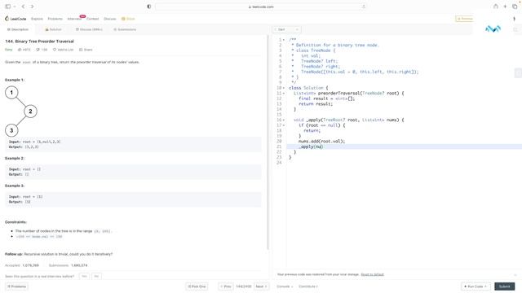Show the tab overview icon
522x293 pixels.
tap(515, 7)
